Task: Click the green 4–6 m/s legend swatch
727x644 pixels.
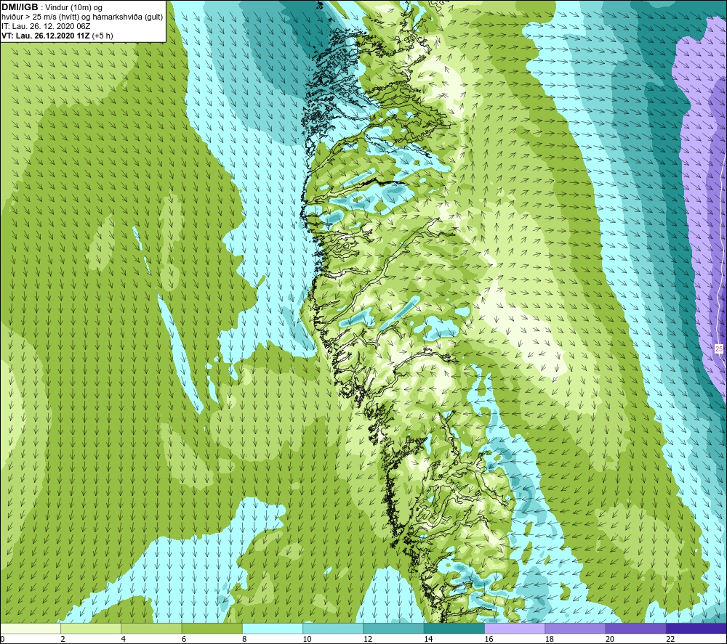Action: point(152,628)
